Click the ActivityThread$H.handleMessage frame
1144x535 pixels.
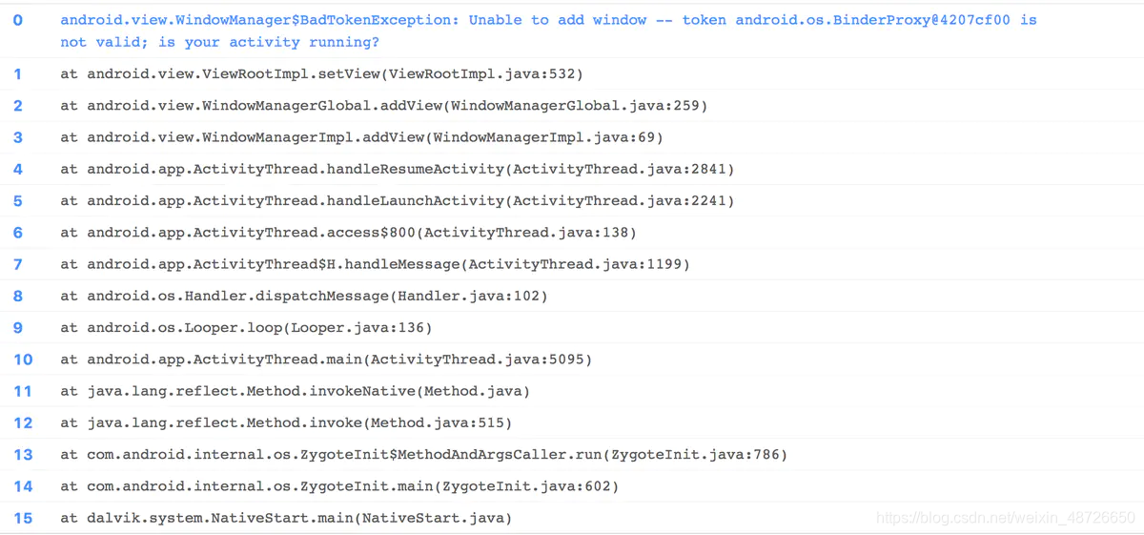(x=375, y=264)
